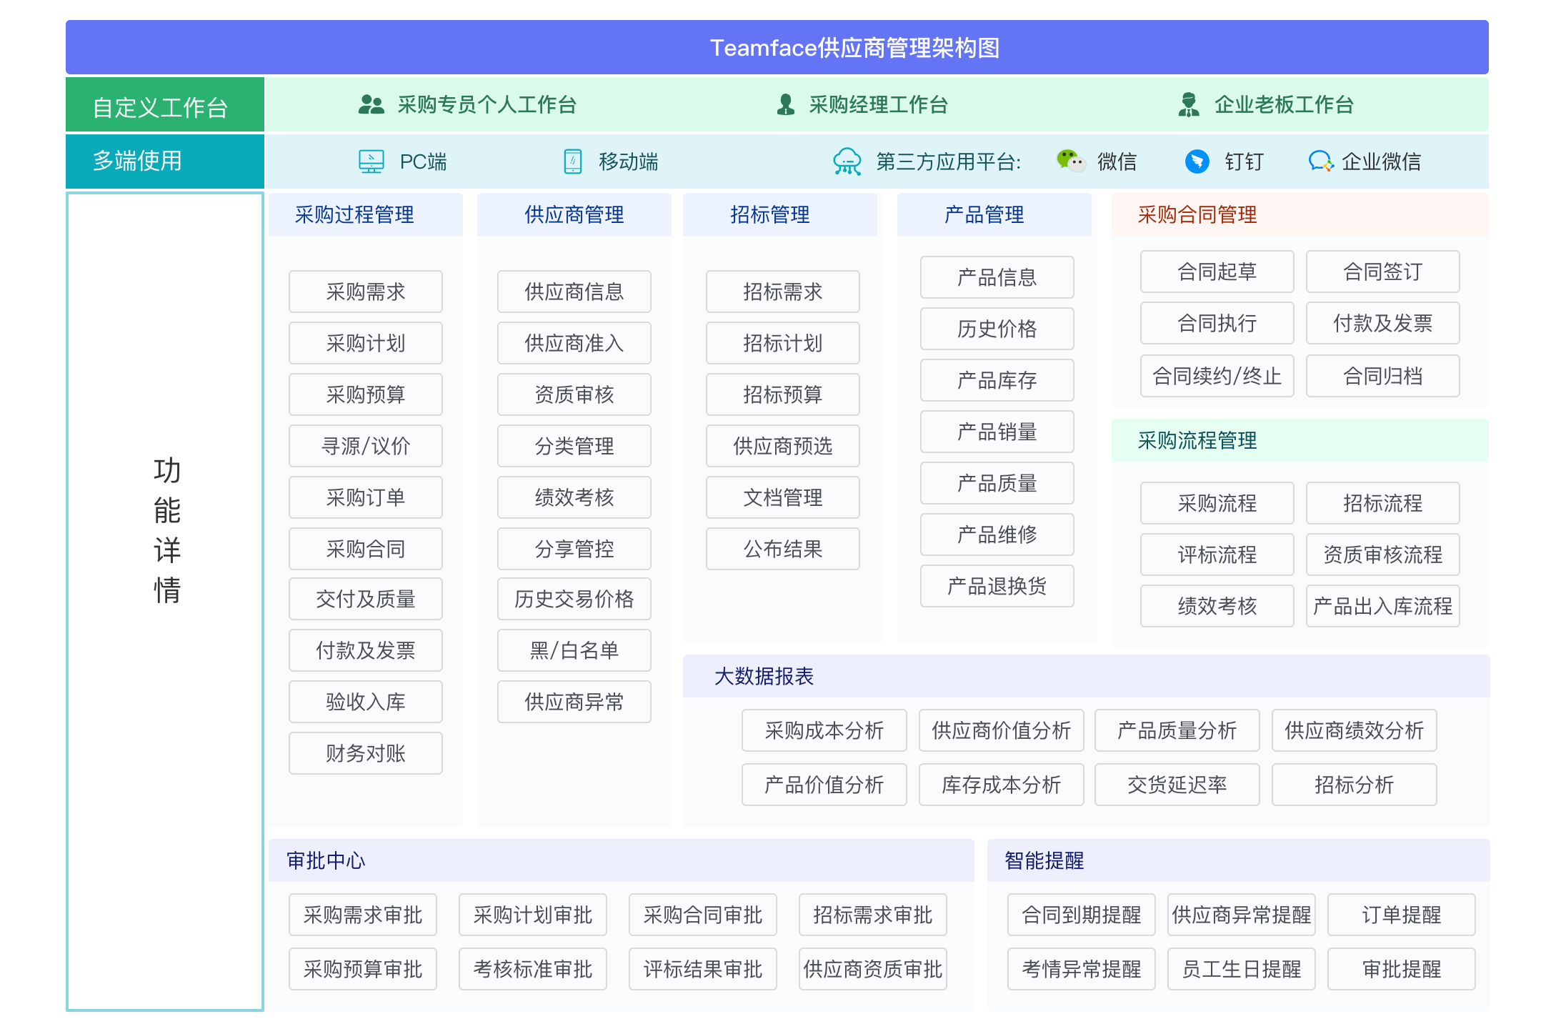Open the 招标需求 box

[783, 292]
